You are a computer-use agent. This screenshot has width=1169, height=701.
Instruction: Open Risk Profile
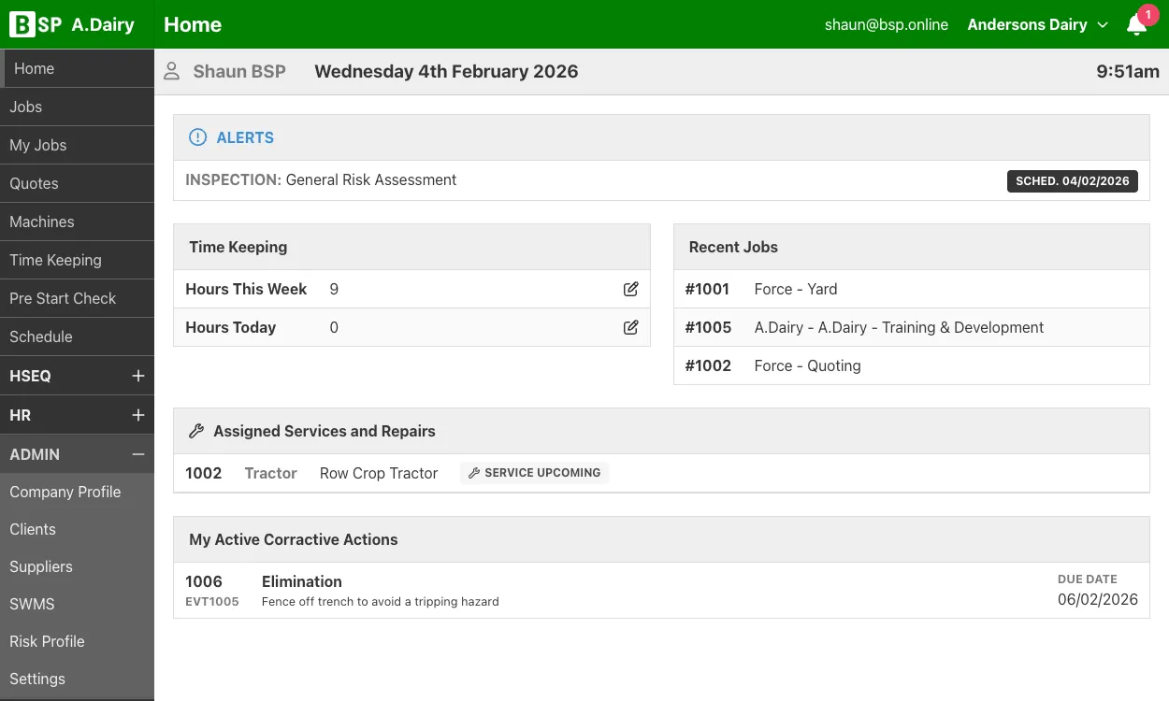coord(77,641)
